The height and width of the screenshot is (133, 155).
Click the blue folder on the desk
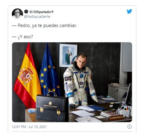click(x=96, y=108)
